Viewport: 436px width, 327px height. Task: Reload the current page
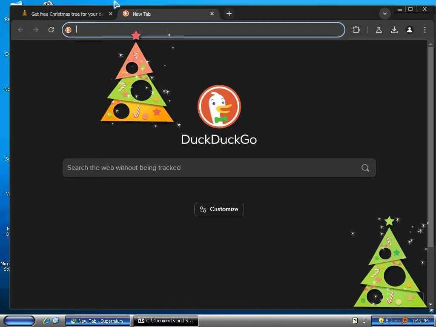(51, 30)
